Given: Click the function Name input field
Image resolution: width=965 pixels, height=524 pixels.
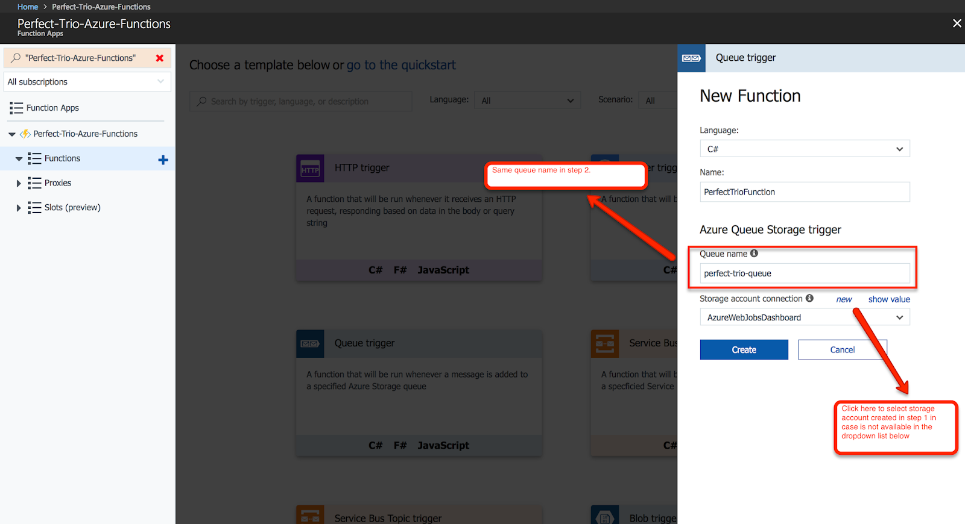Looking at the screenshot, I should point(805,192).
